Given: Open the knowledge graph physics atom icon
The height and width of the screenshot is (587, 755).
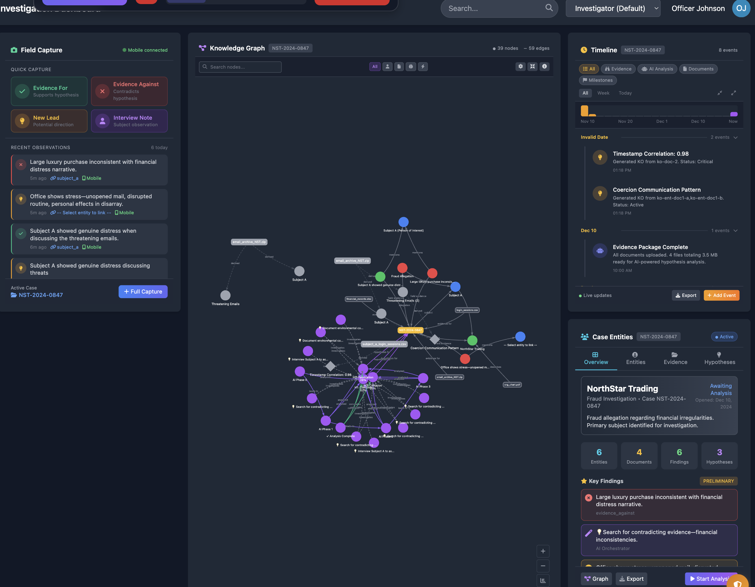Looking at the screenshot, I should point(521,66).
